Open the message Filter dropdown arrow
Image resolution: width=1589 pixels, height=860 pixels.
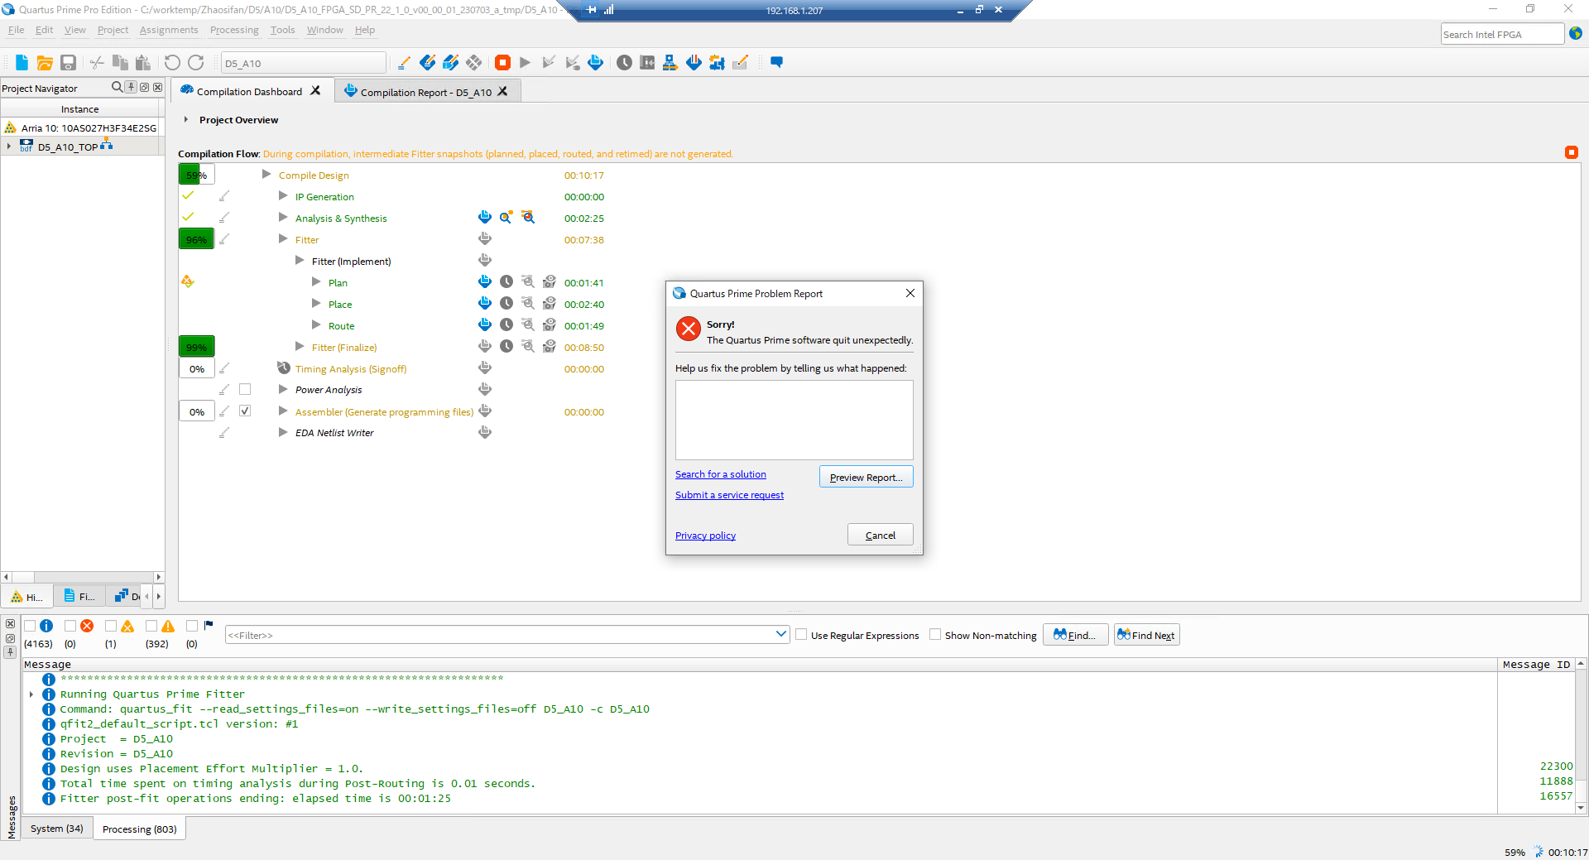click(780, 635)
